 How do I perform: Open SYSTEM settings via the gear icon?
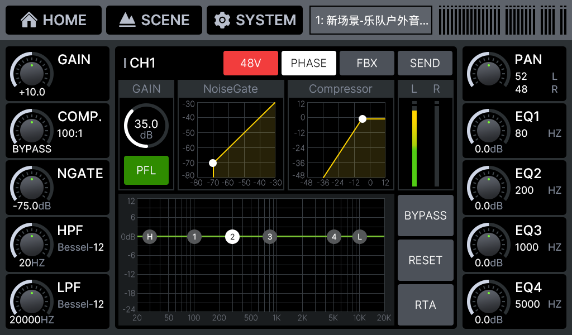pyautogui.click(x=255, y=20)
